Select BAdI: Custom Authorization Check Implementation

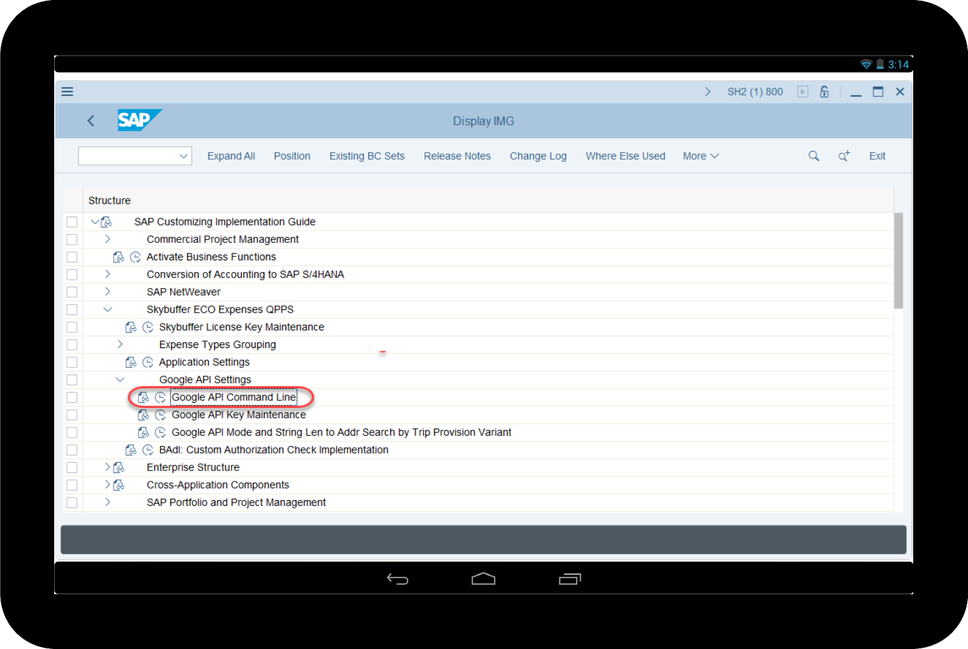[x=274, y=450]
